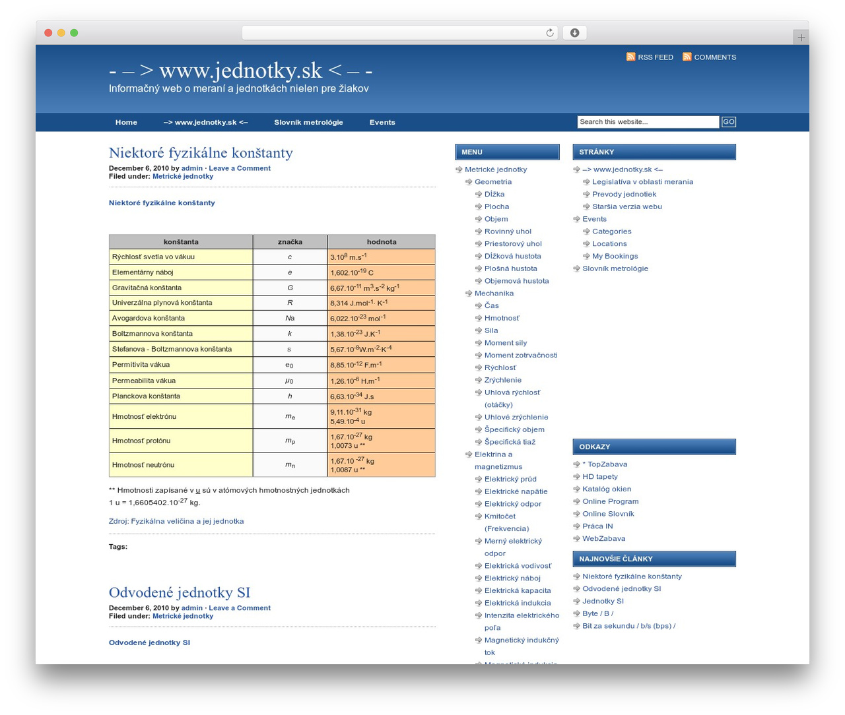Click the Avogardova konštanta table cell
Viewport: 845px width, 715px height.
[x=181, y=318]
